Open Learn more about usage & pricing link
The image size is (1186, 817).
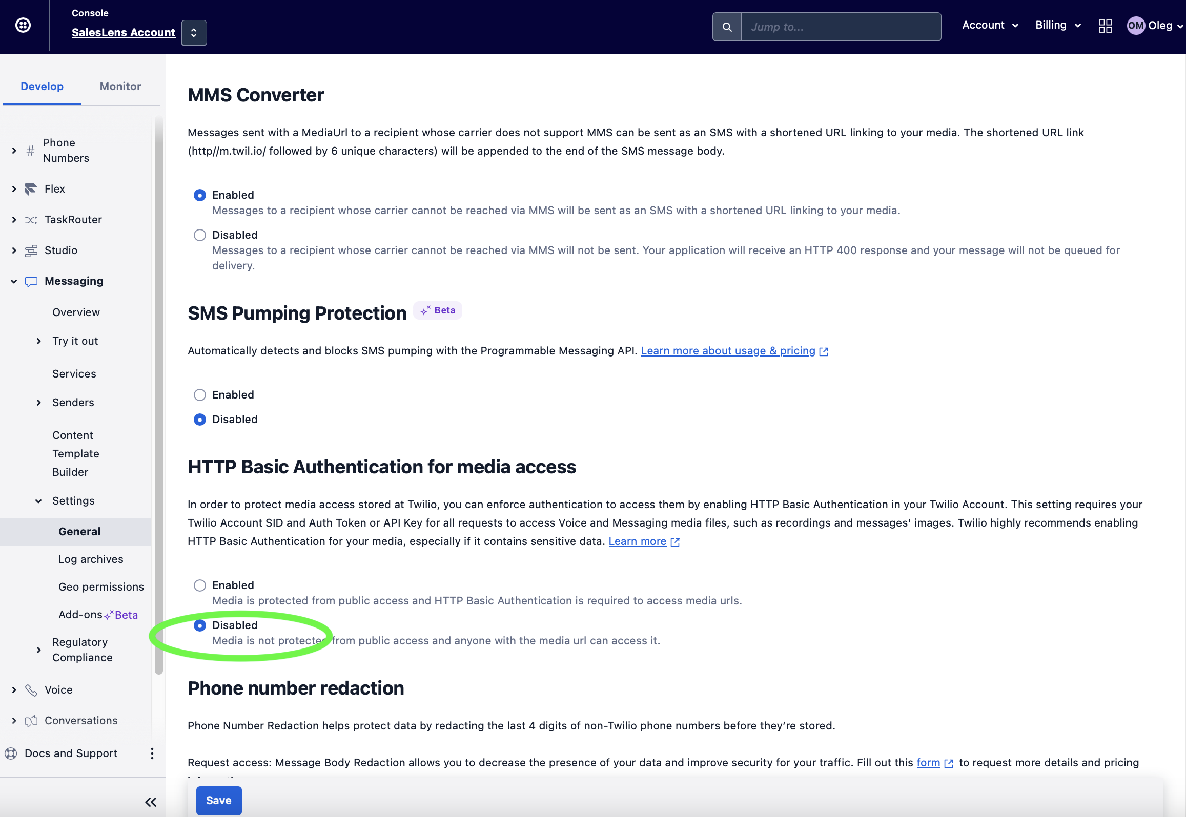click(728, 351)
